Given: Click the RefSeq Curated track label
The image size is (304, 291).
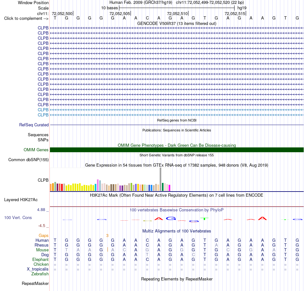Looking at the screenshot, I should click(x=34, y=125).
